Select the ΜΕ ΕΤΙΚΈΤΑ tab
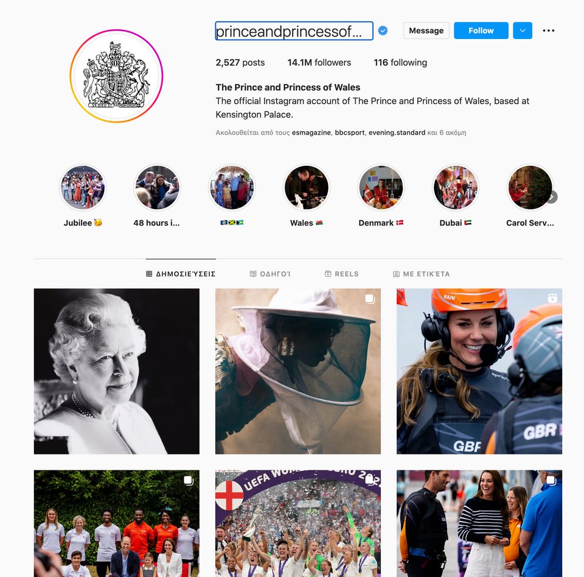This screenshot has height=577, width=584. [x=422, y=274]
